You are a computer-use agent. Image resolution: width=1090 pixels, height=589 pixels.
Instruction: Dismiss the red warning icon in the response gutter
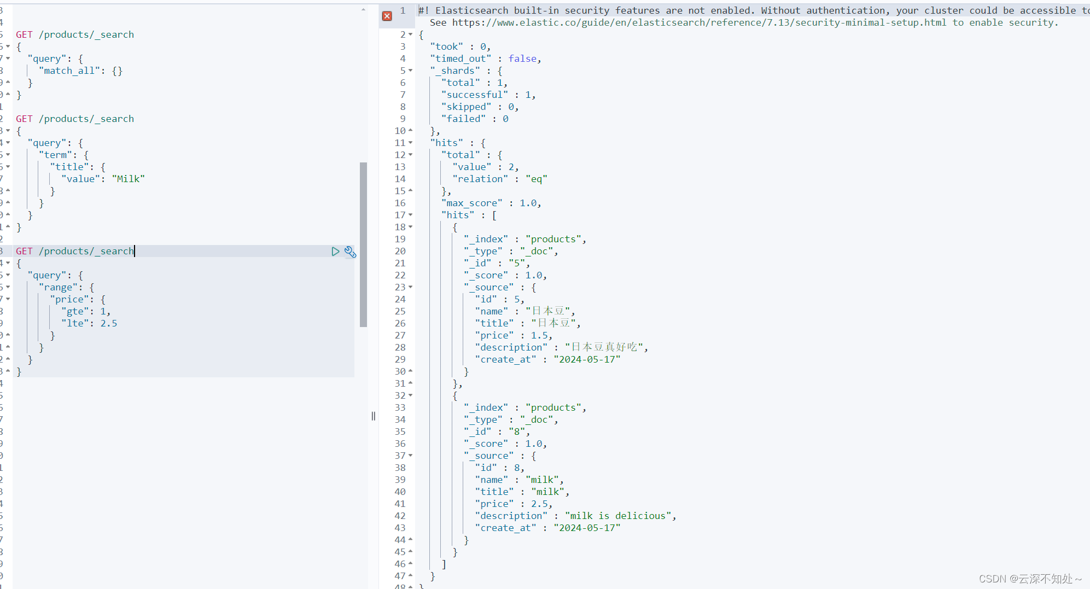coord(387,16)
